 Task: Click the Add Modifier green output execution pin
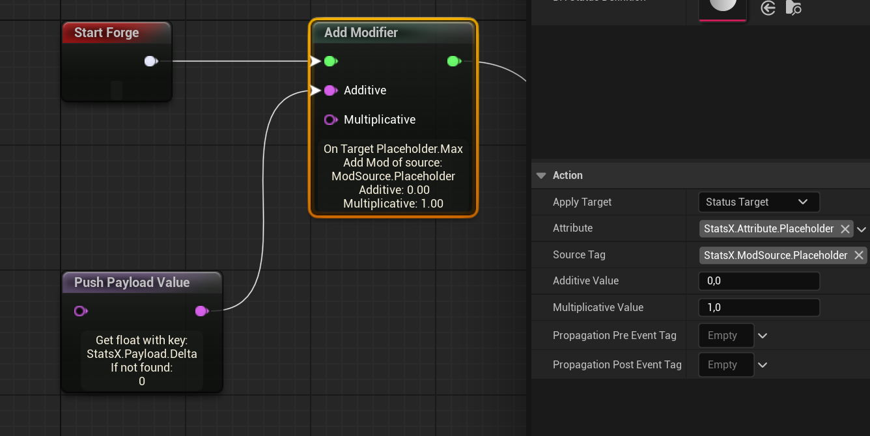(x=454, y=61)
